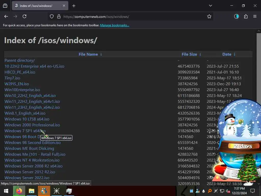Download Windows NT 4 Workstation.iso
Viewport: 261px width, 196px height.
[x=32, y=160]
